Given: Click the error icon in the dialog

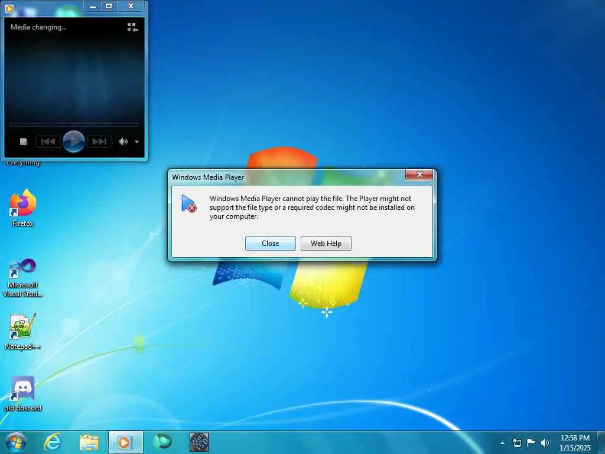Looking at the screenshot, I should (188, 203).
